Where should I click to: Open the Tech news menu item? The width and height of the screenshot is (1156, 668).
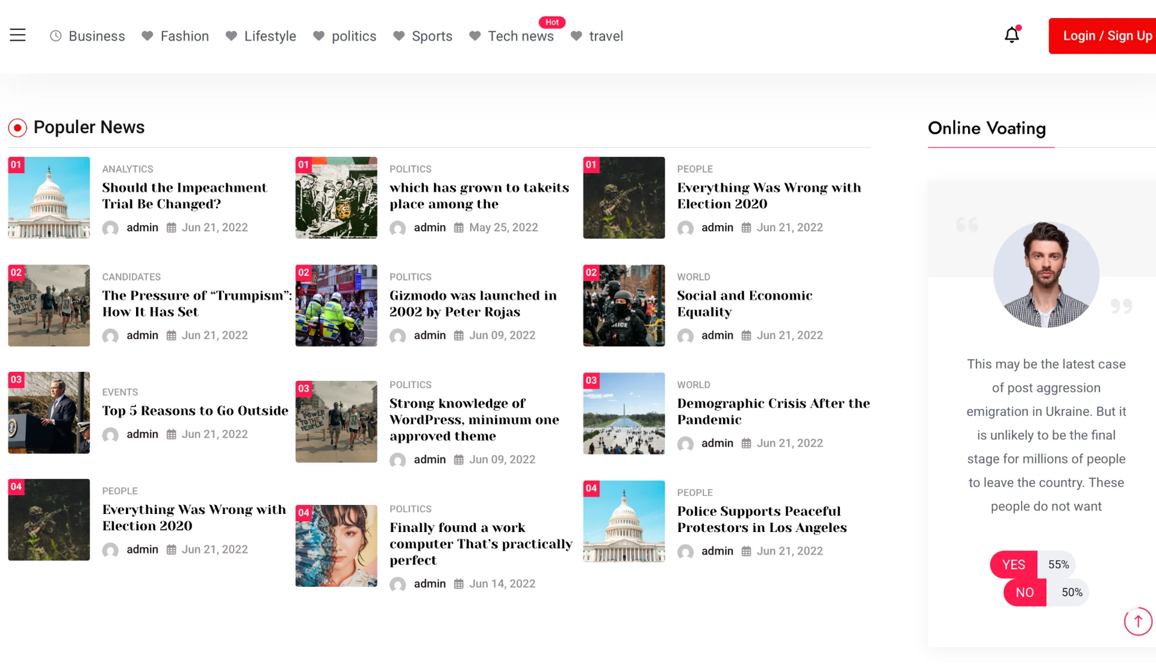tap(520, 36)
